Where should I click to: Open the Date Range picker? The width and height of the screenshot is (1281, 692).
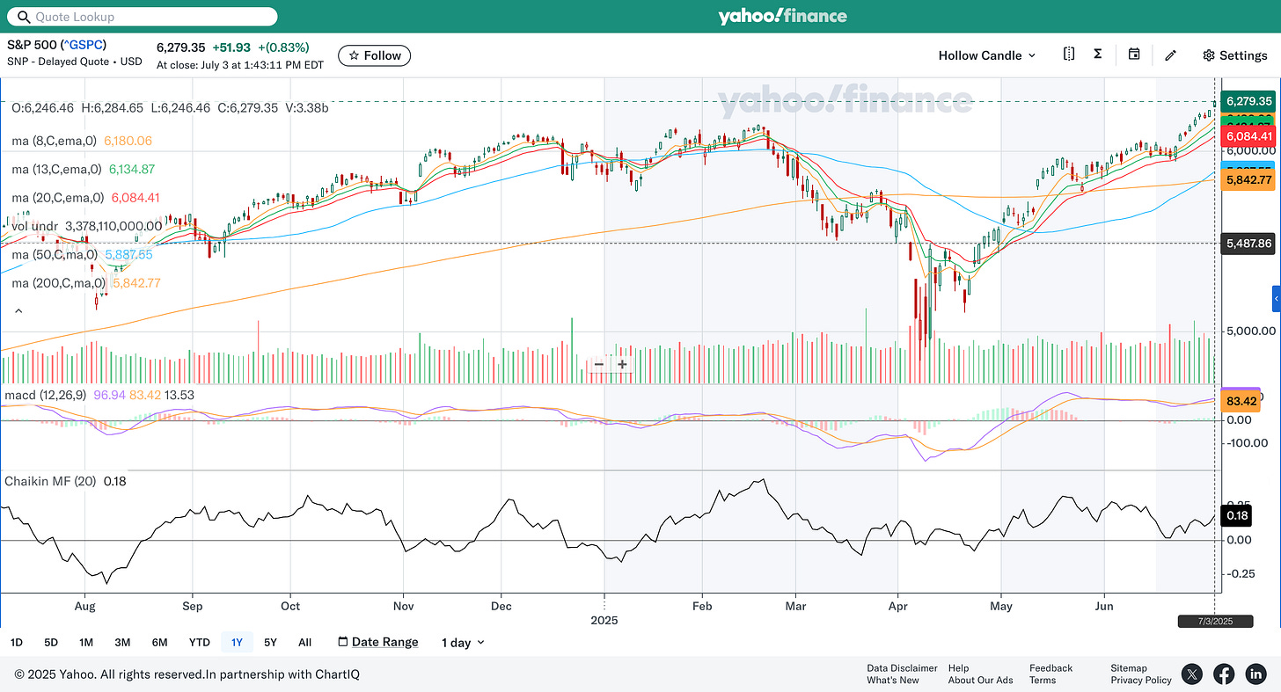[378, 642]
